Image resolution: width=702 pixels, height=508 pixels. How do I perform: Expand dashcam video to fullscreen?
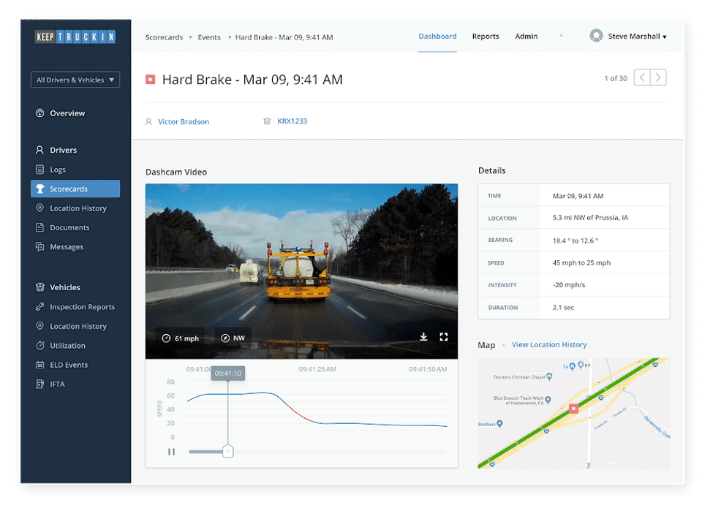click(444, 337)
